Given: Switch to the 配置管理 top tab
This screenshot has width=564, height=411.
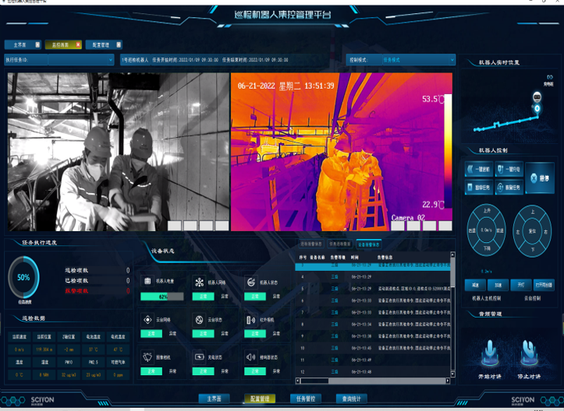Looking at the screenshot, I should (x=102, y=44).
